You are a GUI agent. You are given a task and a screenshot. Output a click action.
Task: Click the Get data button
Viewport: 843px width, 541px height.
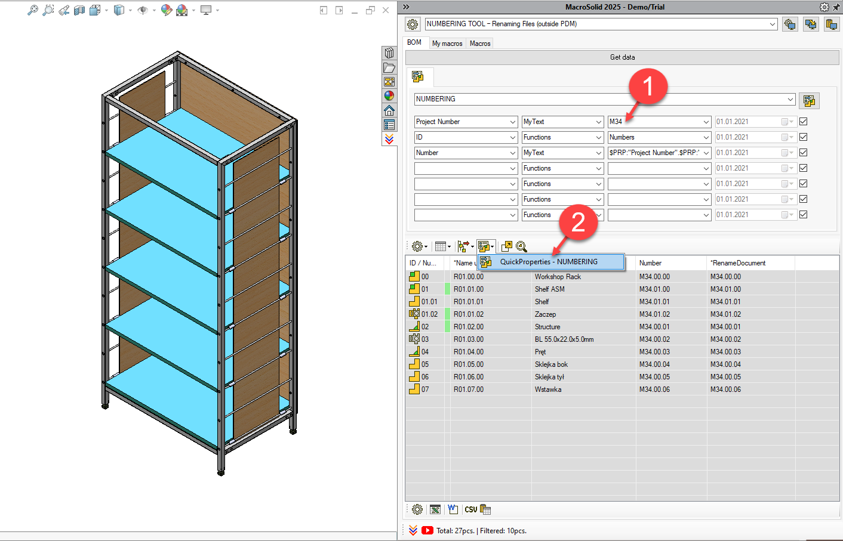[x=622, y=57]
